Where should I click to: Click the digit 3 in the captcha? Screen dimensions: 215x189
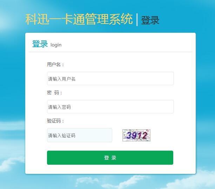129,136
